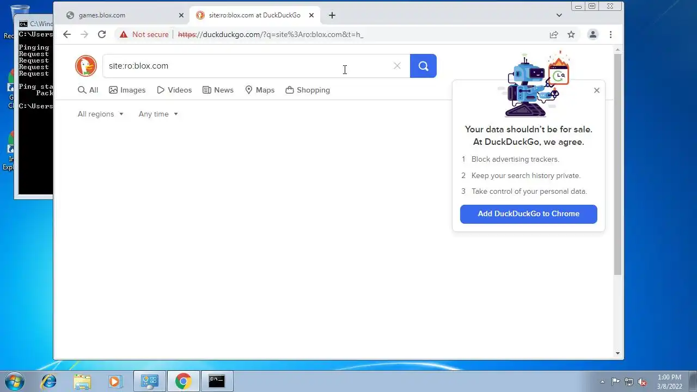Click 'Keep your search history private.' text
Viewport: 697px width, 392px height.
click(x=526, y=175)
